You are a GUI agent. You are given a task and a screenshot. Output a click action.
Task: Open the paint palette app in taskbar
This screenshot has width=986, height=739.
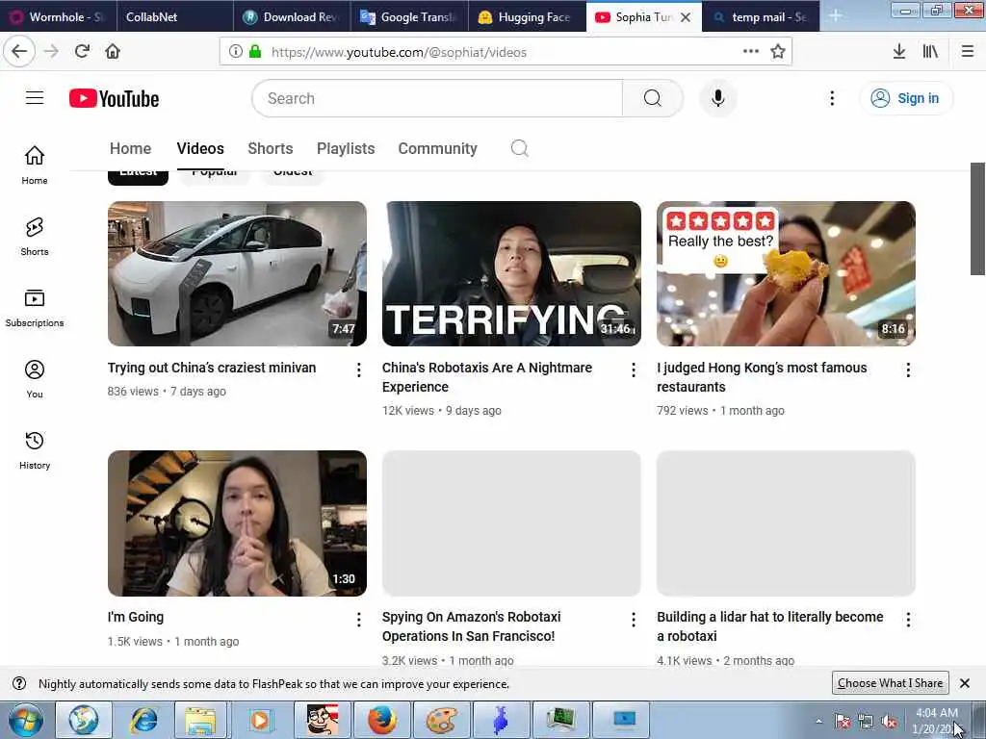pyautogui.click(x=441, y=720)
